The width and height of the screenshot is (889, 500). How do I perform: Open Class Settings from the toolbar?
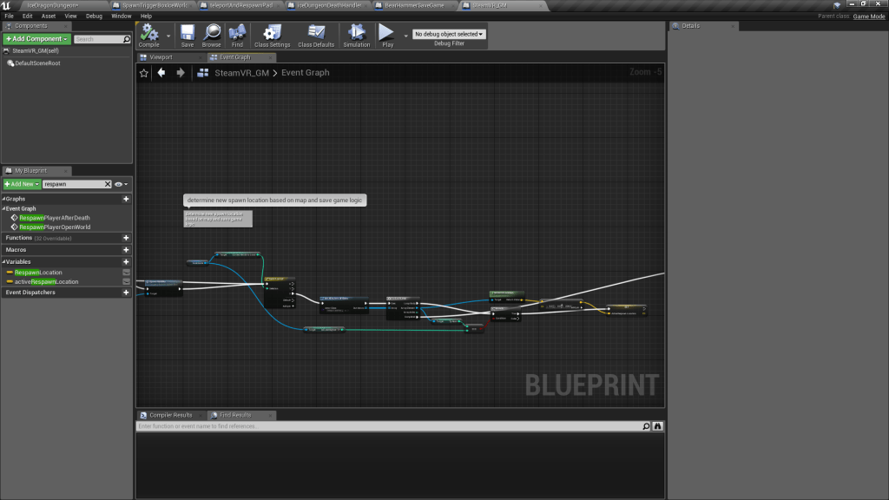(x=272, y=33)
